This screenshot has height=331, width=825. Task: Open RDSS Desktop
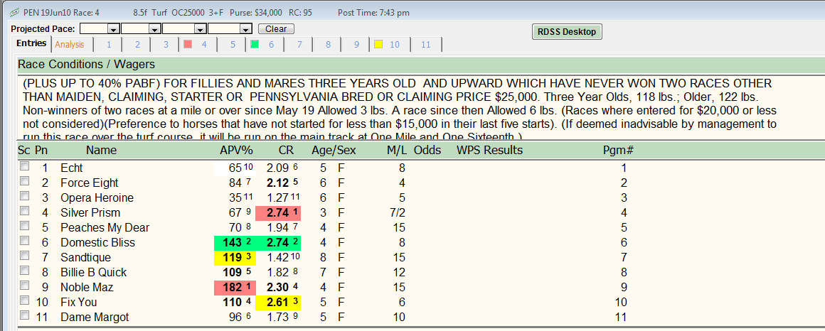[x=567, y=31]
